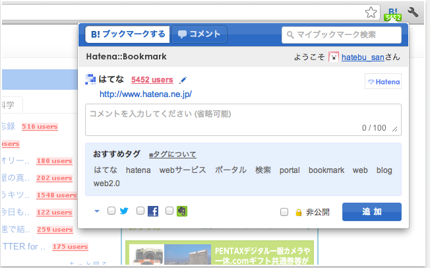Open the 202 users link in background page
Screen dimensions: 430x268
point(54,178)
